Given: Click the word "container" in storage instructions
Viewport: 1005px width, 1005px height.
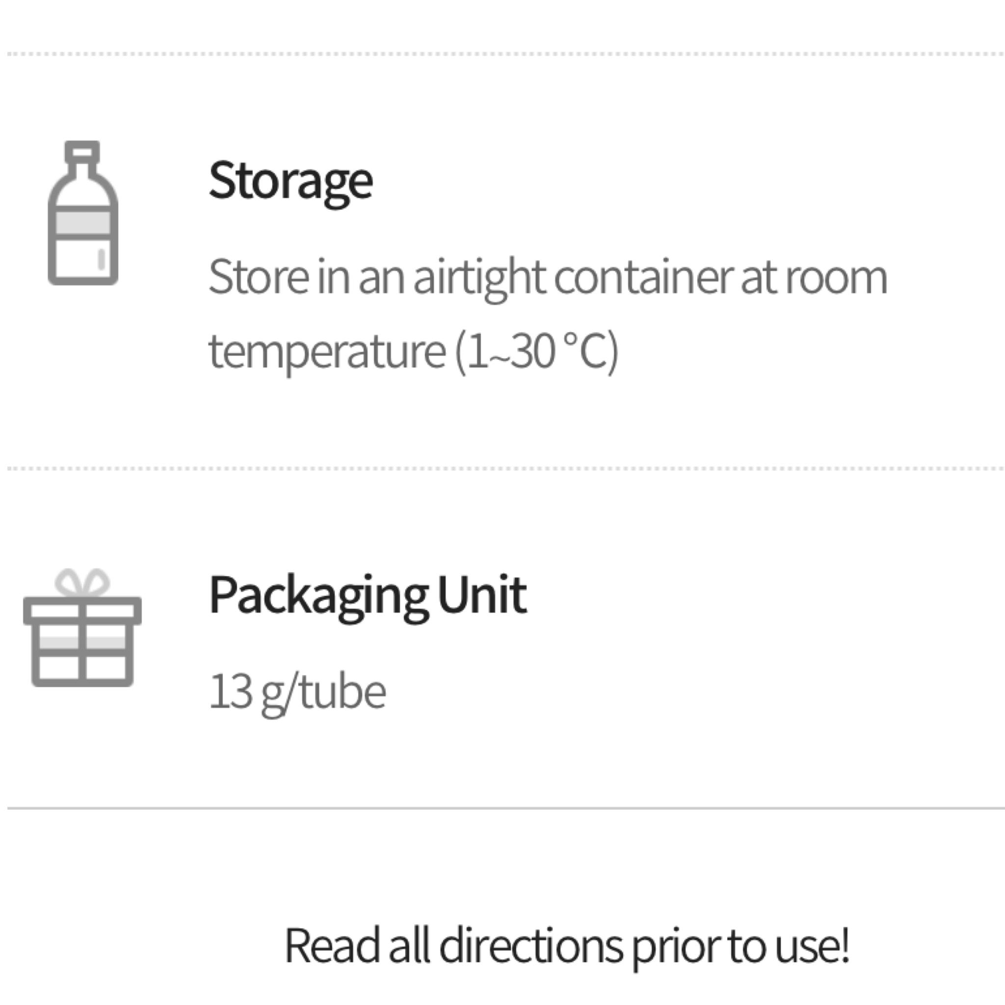Looking at the screenshot, I should (642, 278).
